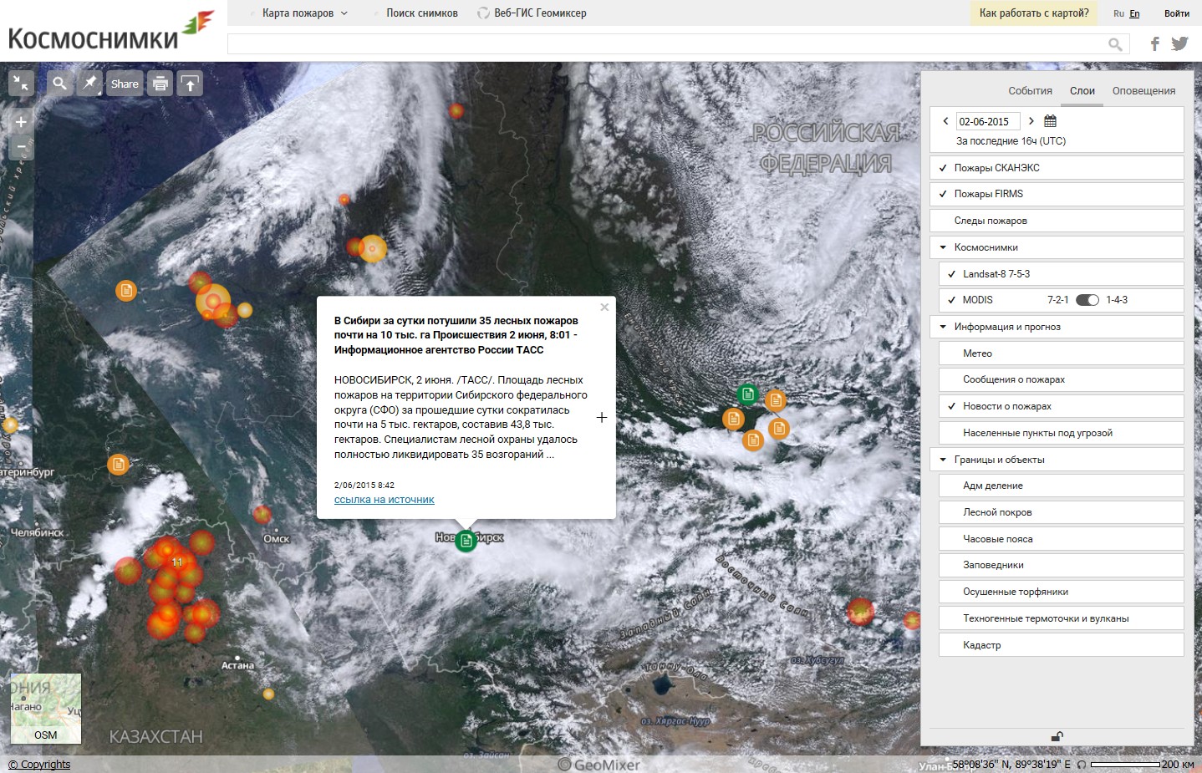Switch to the События tab

point(1030,91)
